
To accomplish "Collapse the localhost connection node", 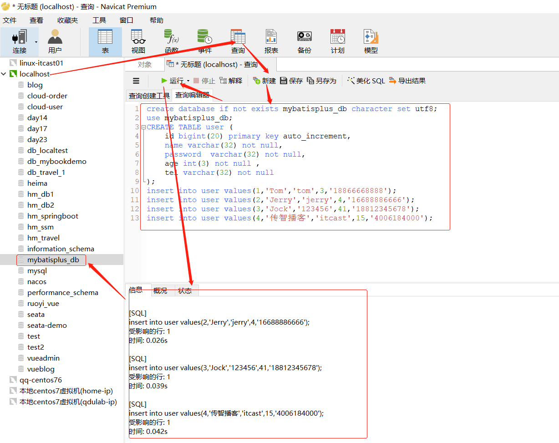I will point(4,74).
